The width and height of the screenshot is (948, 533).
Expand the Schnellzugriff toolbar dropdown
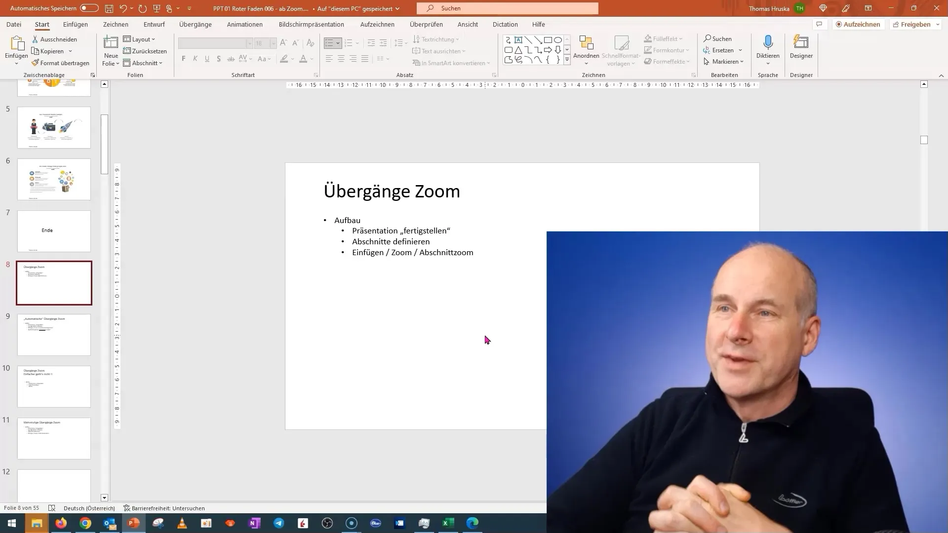point(190,8)
